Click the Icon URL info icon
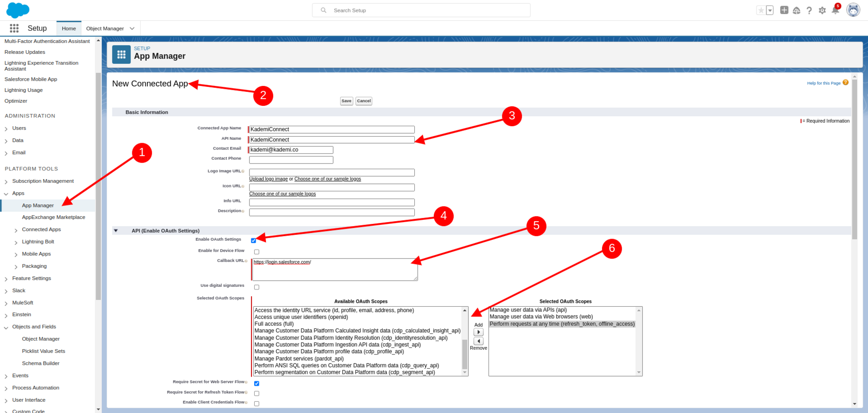868x413 pixels. click(243, 187)
